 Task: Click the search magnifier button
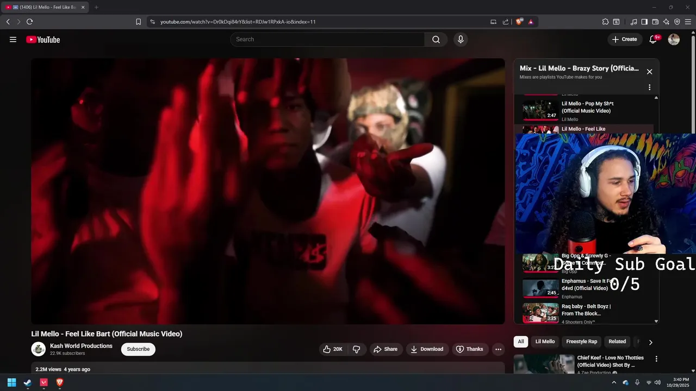coord(436,40)
